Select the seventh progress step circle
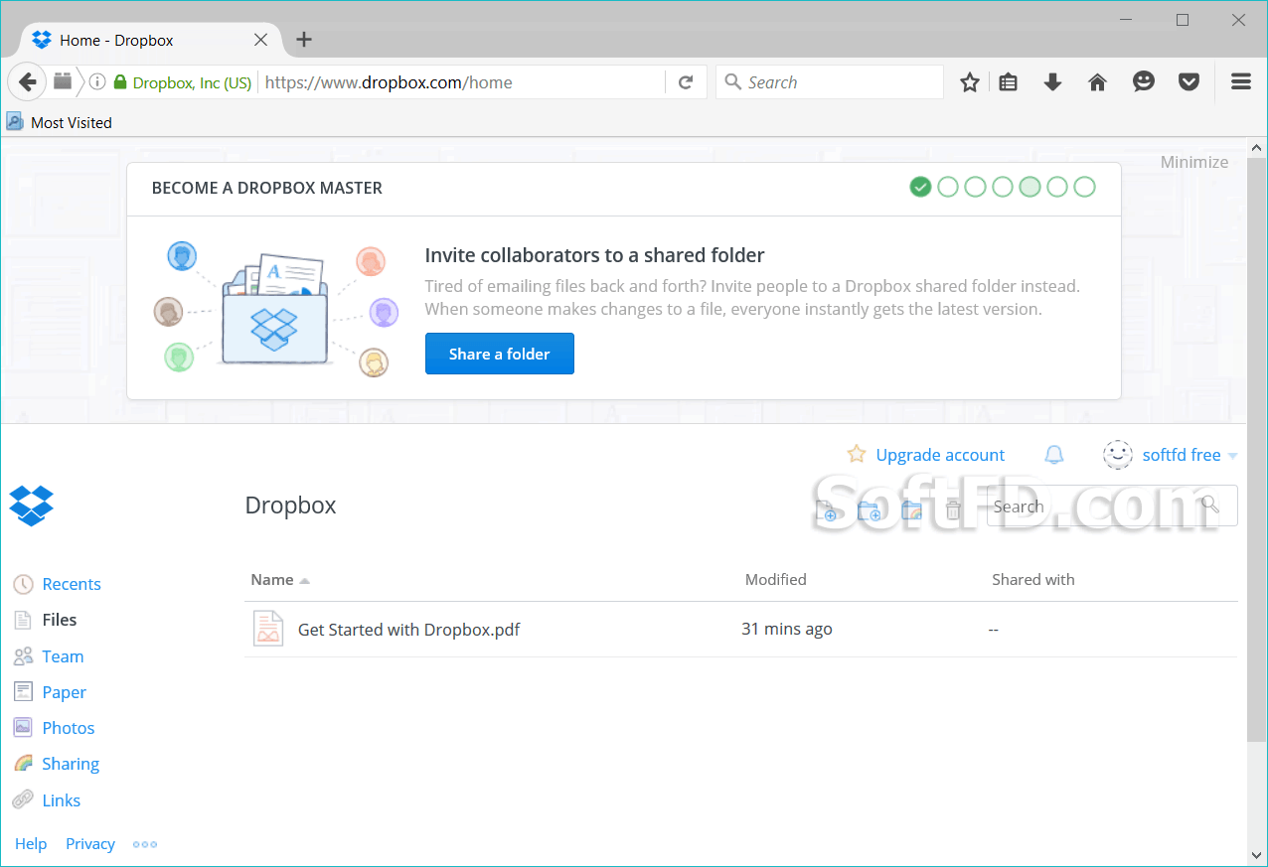This screenshot has height=867, width=1268. click(1084, 187)
